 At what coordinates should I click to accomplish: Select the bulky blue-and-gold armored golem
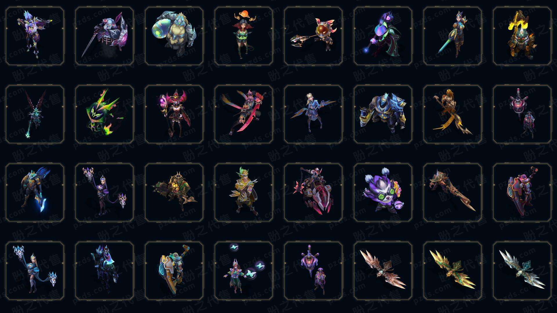(x=383, y=114)
